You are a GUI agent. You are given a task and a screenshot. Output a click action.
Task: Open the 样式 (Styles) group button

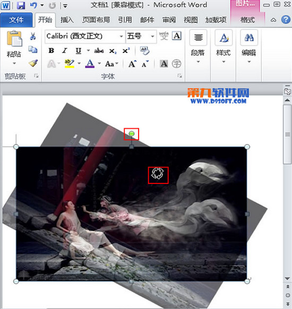click(x=224, y=46)
